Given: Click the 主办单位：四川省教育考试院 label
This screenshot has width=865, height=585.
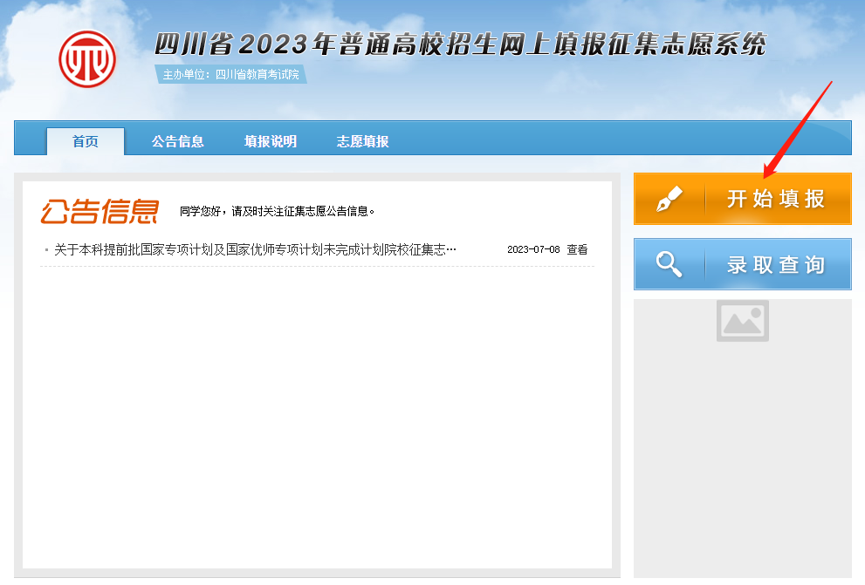Looking at the screenshot, I should pos(230,75).
